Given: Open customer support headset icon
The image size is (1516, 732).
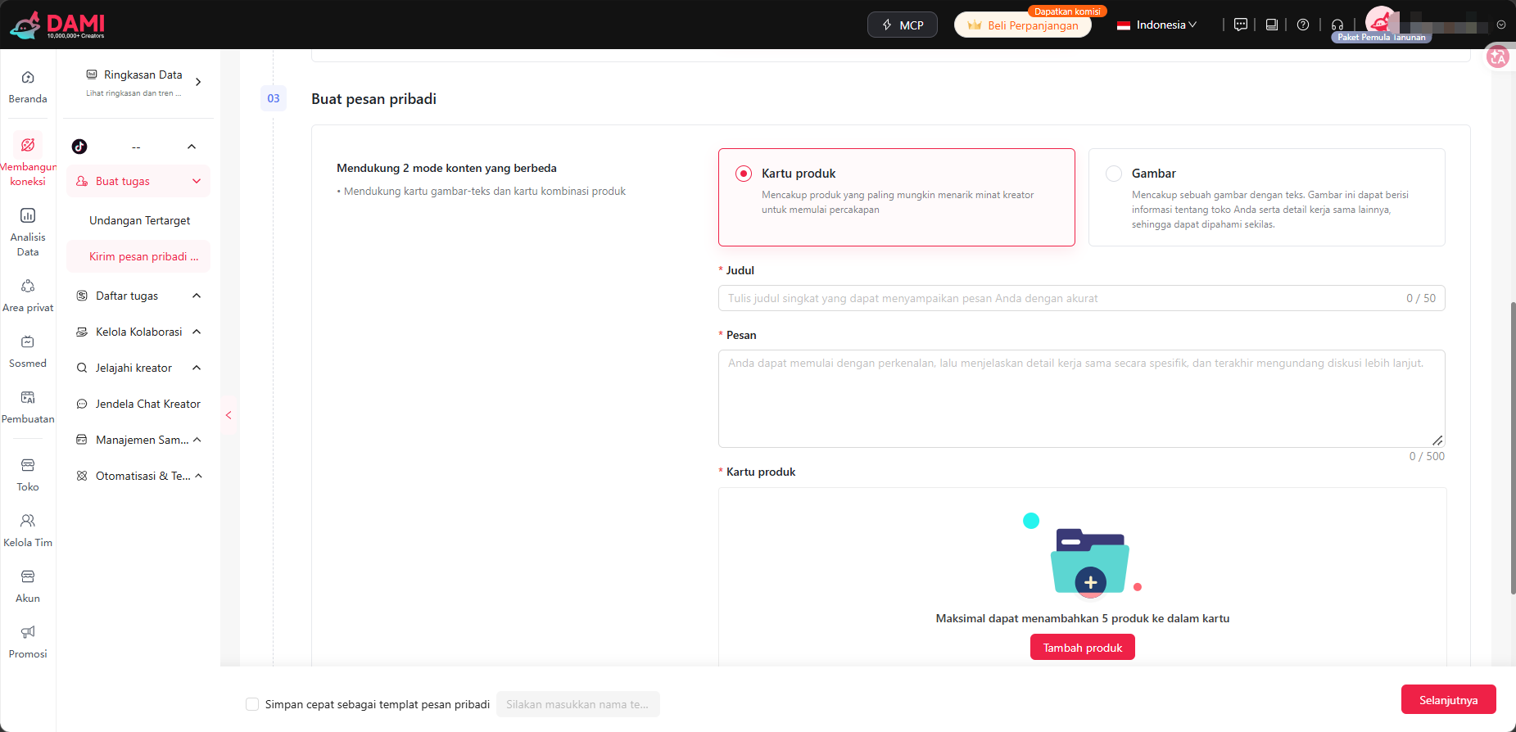Looking at the screenshot, I should (1337, 25).
